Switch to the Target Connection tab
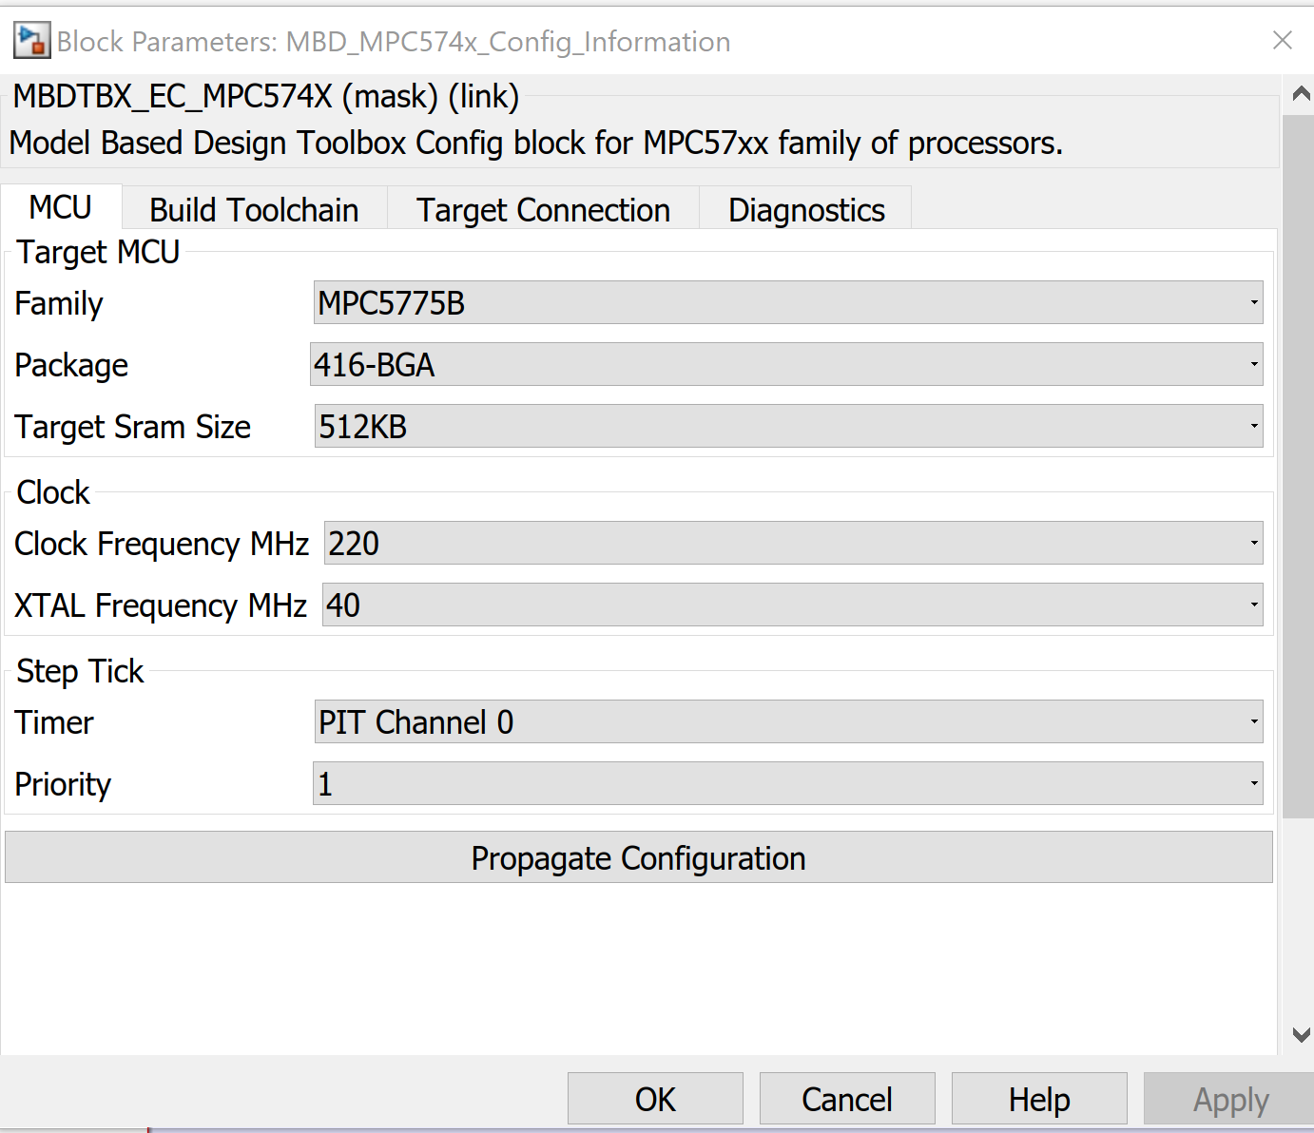Viewport: 1314px width, 1133px height. (542, 208)
